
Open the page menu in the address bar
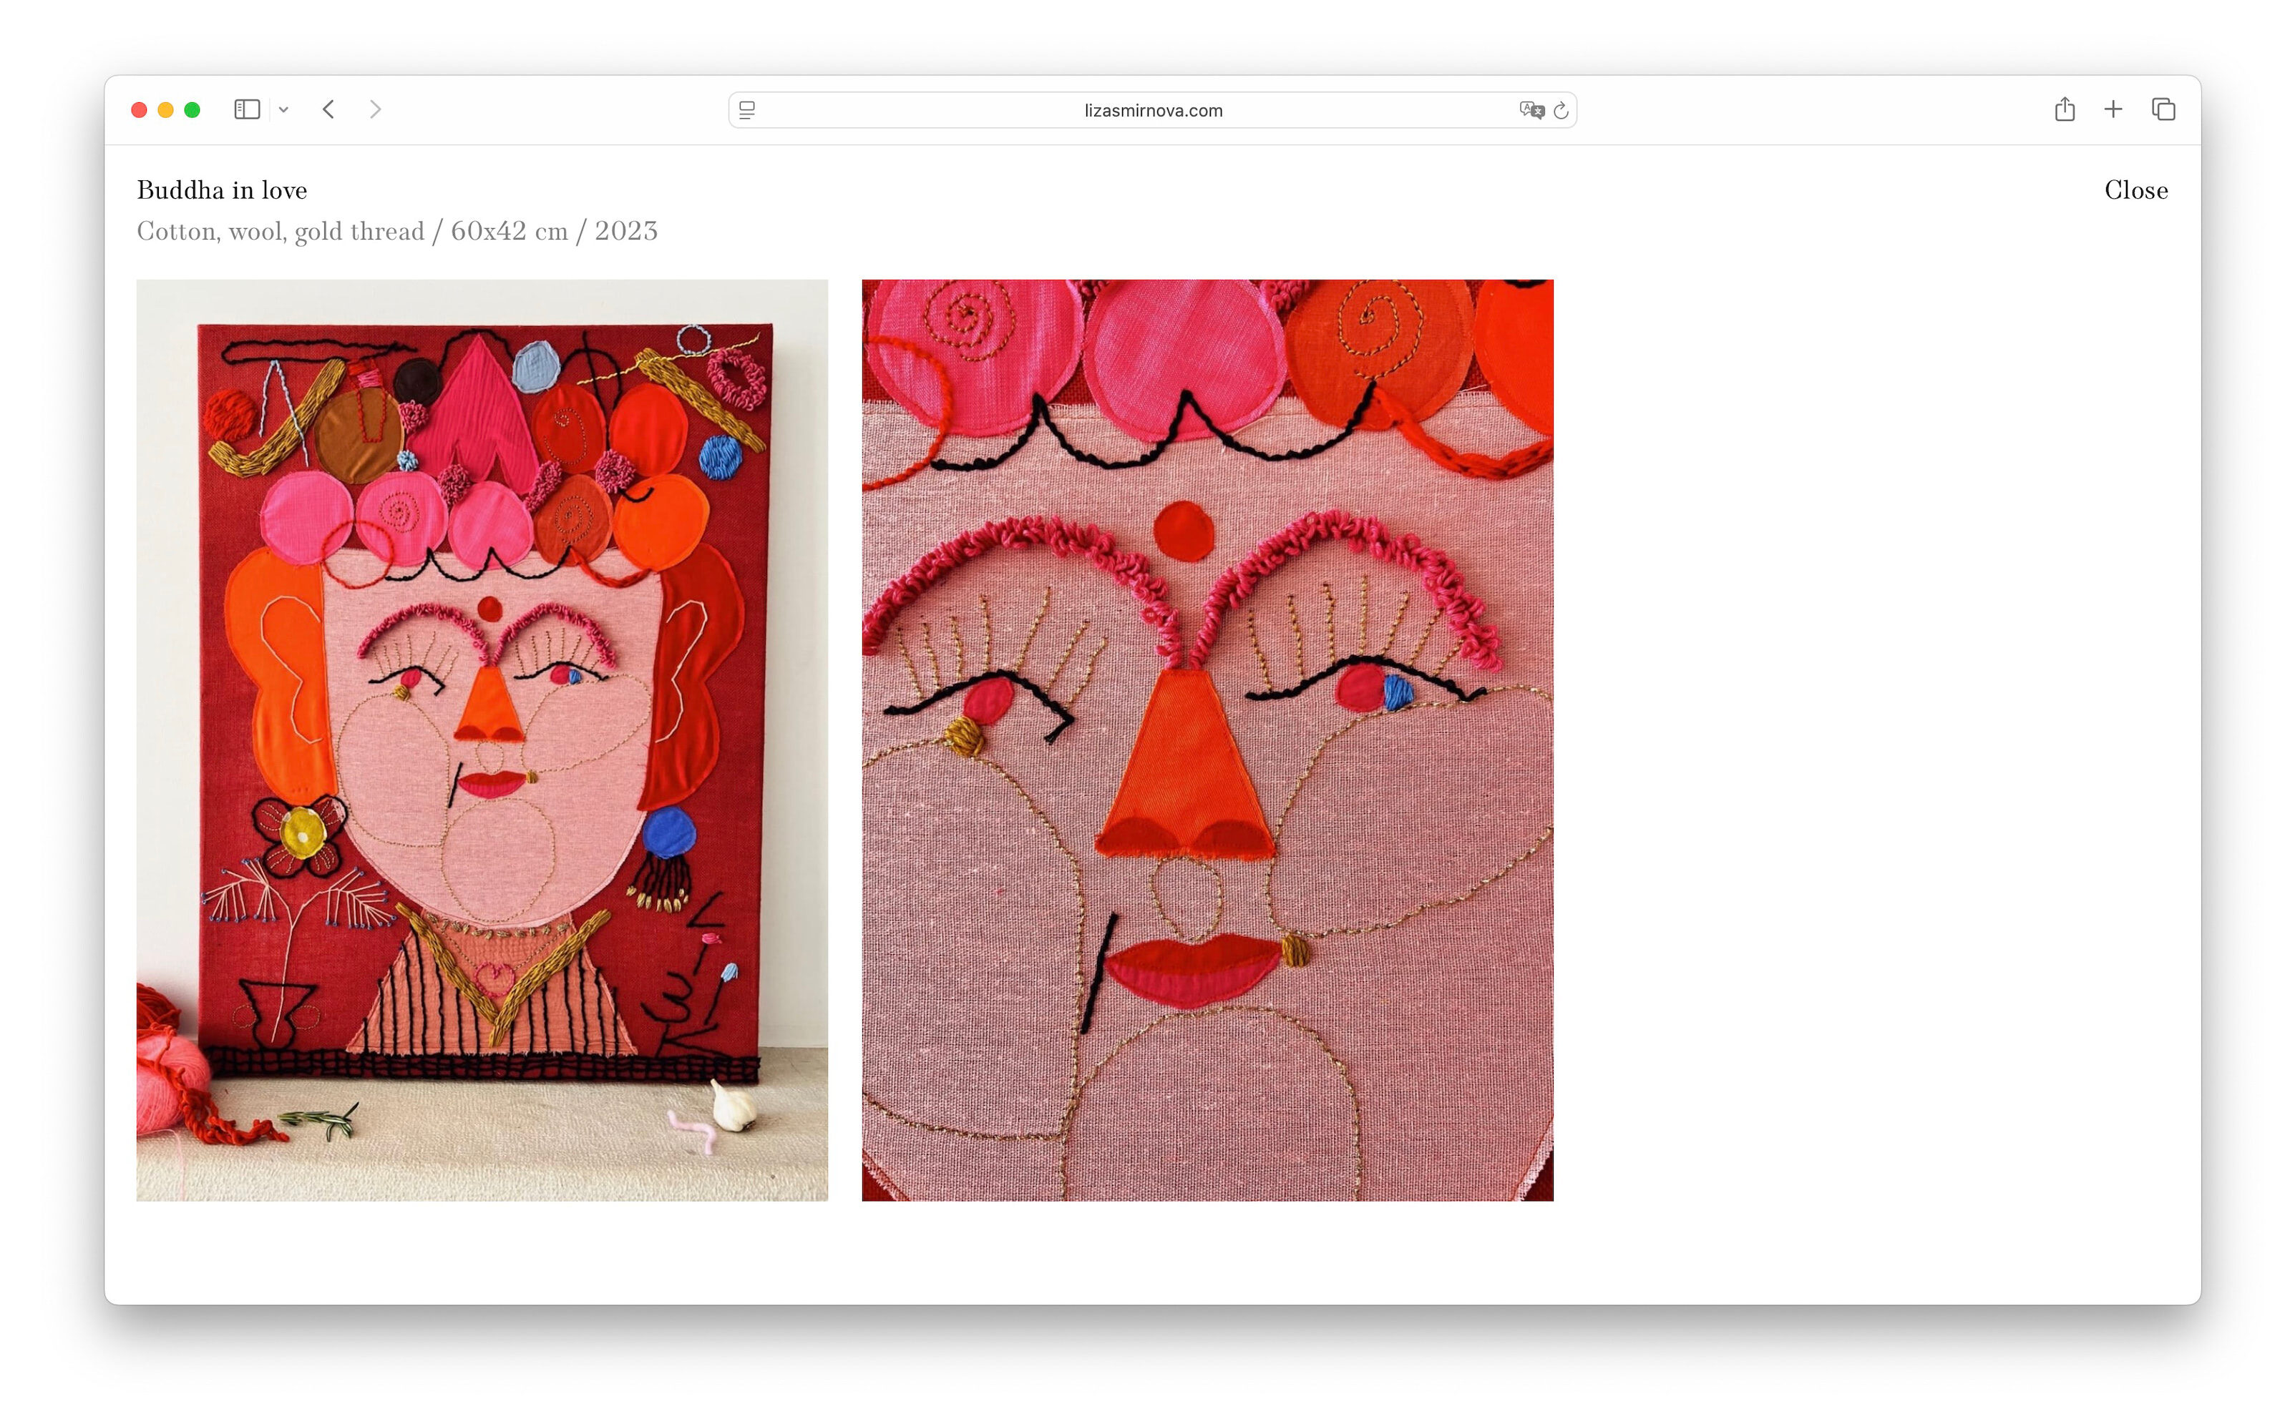tap(747, 110)
